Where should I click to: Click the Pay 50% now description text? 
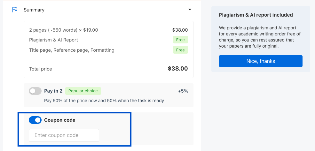(104, 101)
